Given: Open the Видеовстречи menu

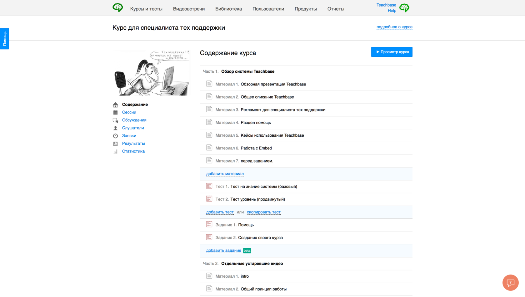Looking at the screenshot, I should [x=189, y=9].
